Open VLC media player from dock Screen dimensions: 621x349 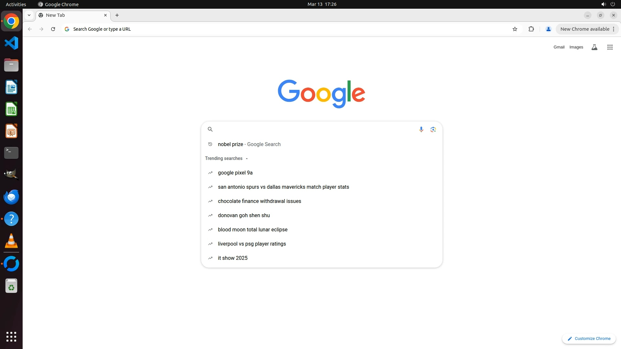pos(11,241)
